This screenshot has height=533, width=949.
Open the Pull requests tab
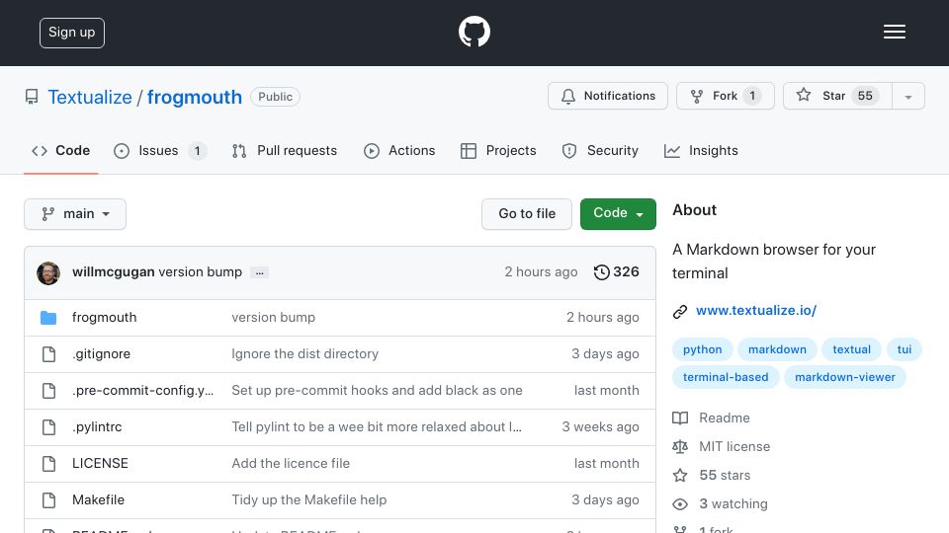[x=285, y=150]
